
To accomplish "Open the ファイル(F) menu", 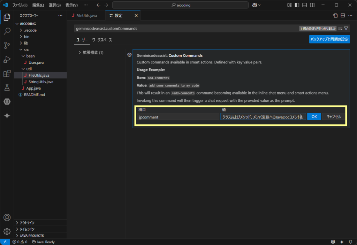I will coord(20,5).
